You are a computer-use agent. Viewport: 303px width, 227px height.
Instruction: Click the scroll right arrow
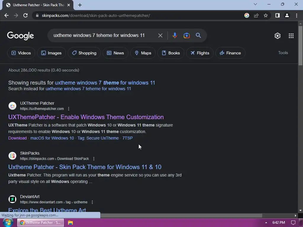coord(296,215)
